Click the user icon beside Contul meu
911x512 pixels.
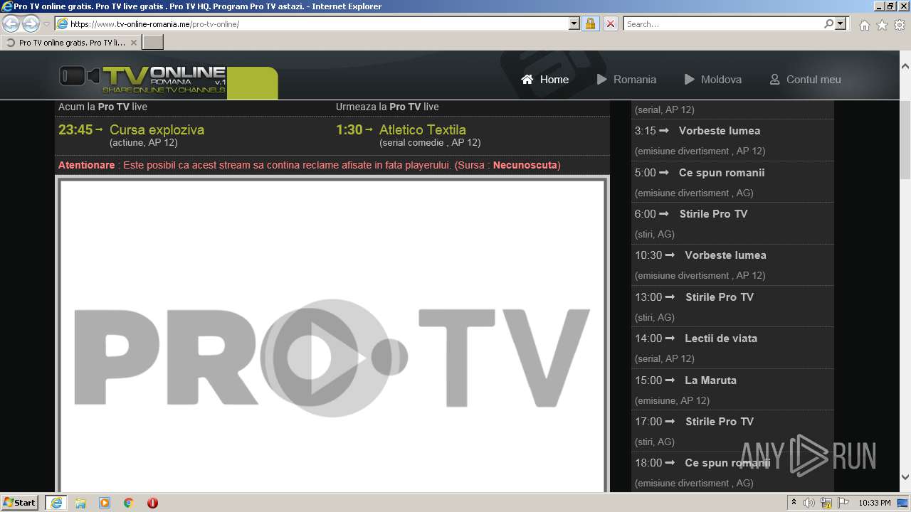click(775, 79)
